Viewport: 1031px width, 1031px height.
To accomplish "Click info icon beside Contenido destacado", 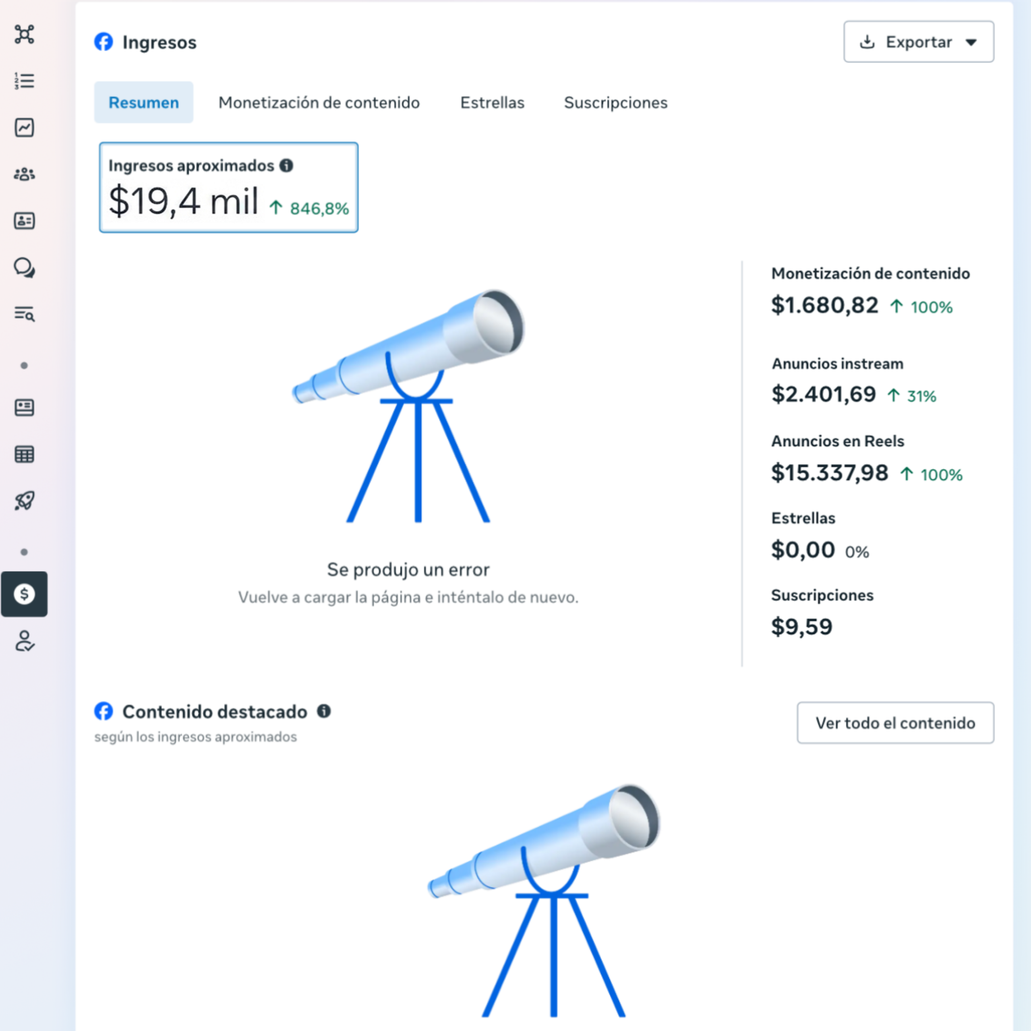I will coord(324,711).
